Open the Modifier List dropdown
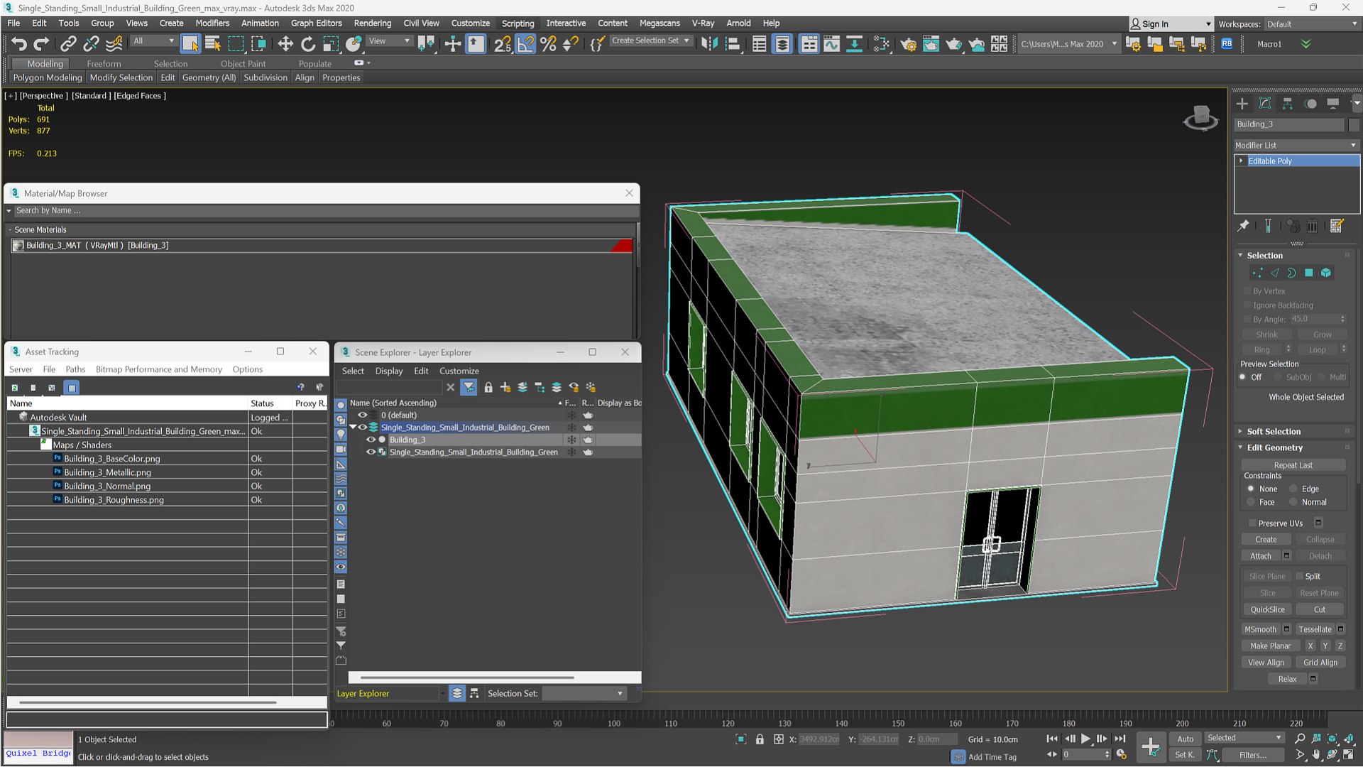This screenshot has height=767, width=1363. (1296, 145)
